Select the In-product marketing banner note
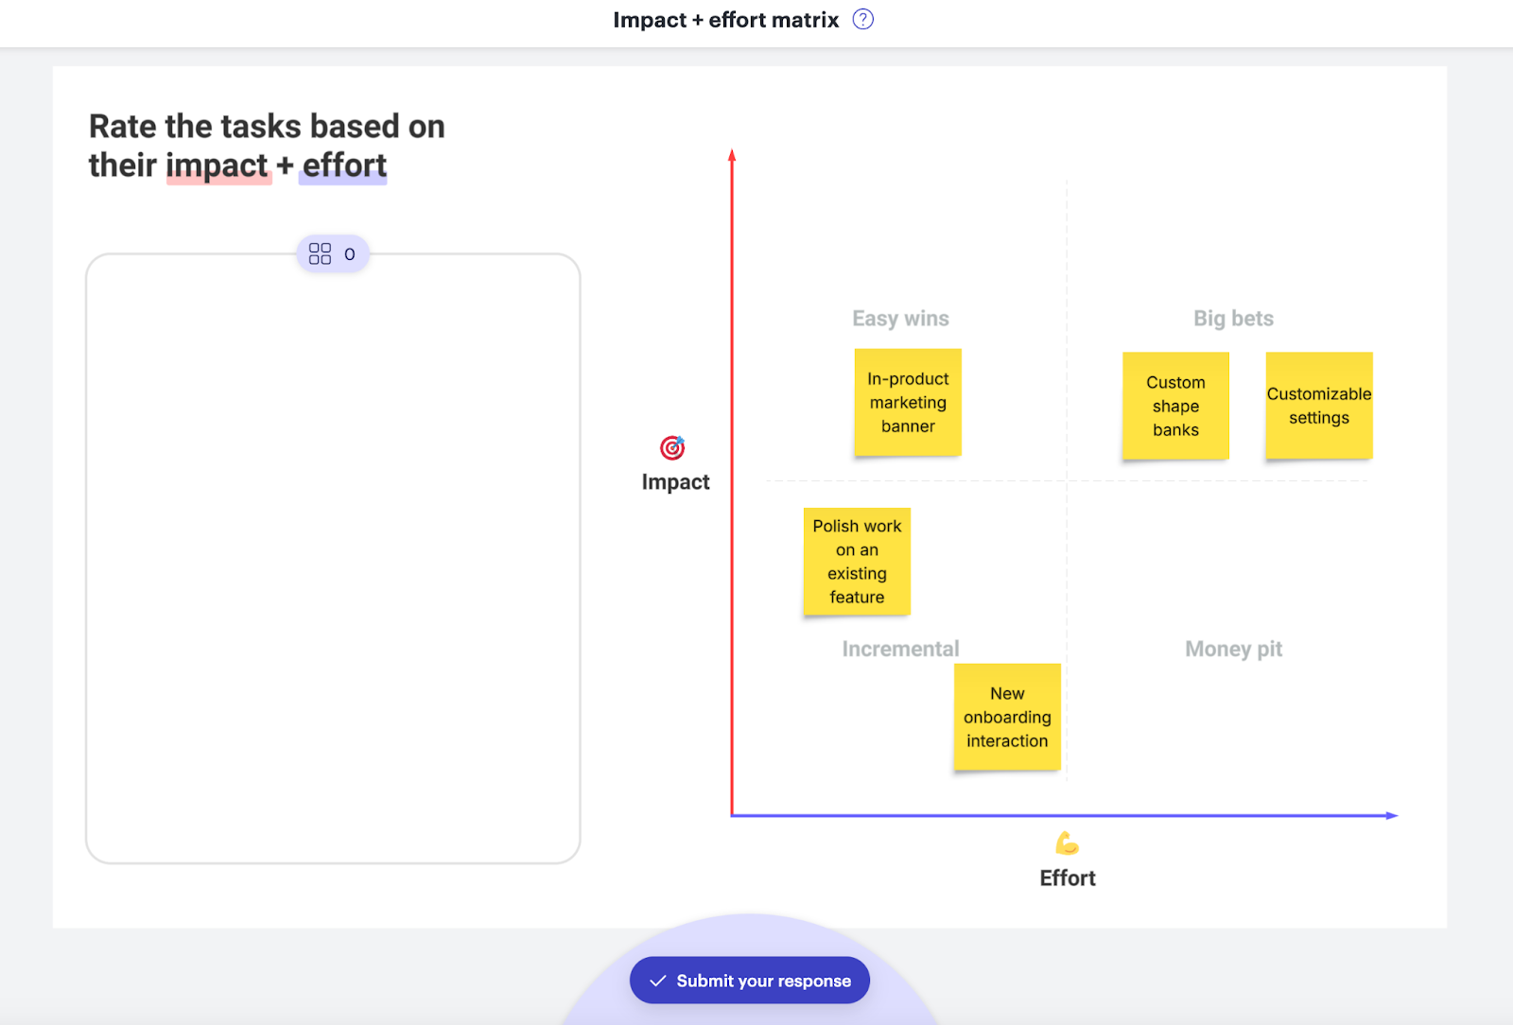Screen dimensions: 1513x1025 pyautogui.click(x=908, y=403)
